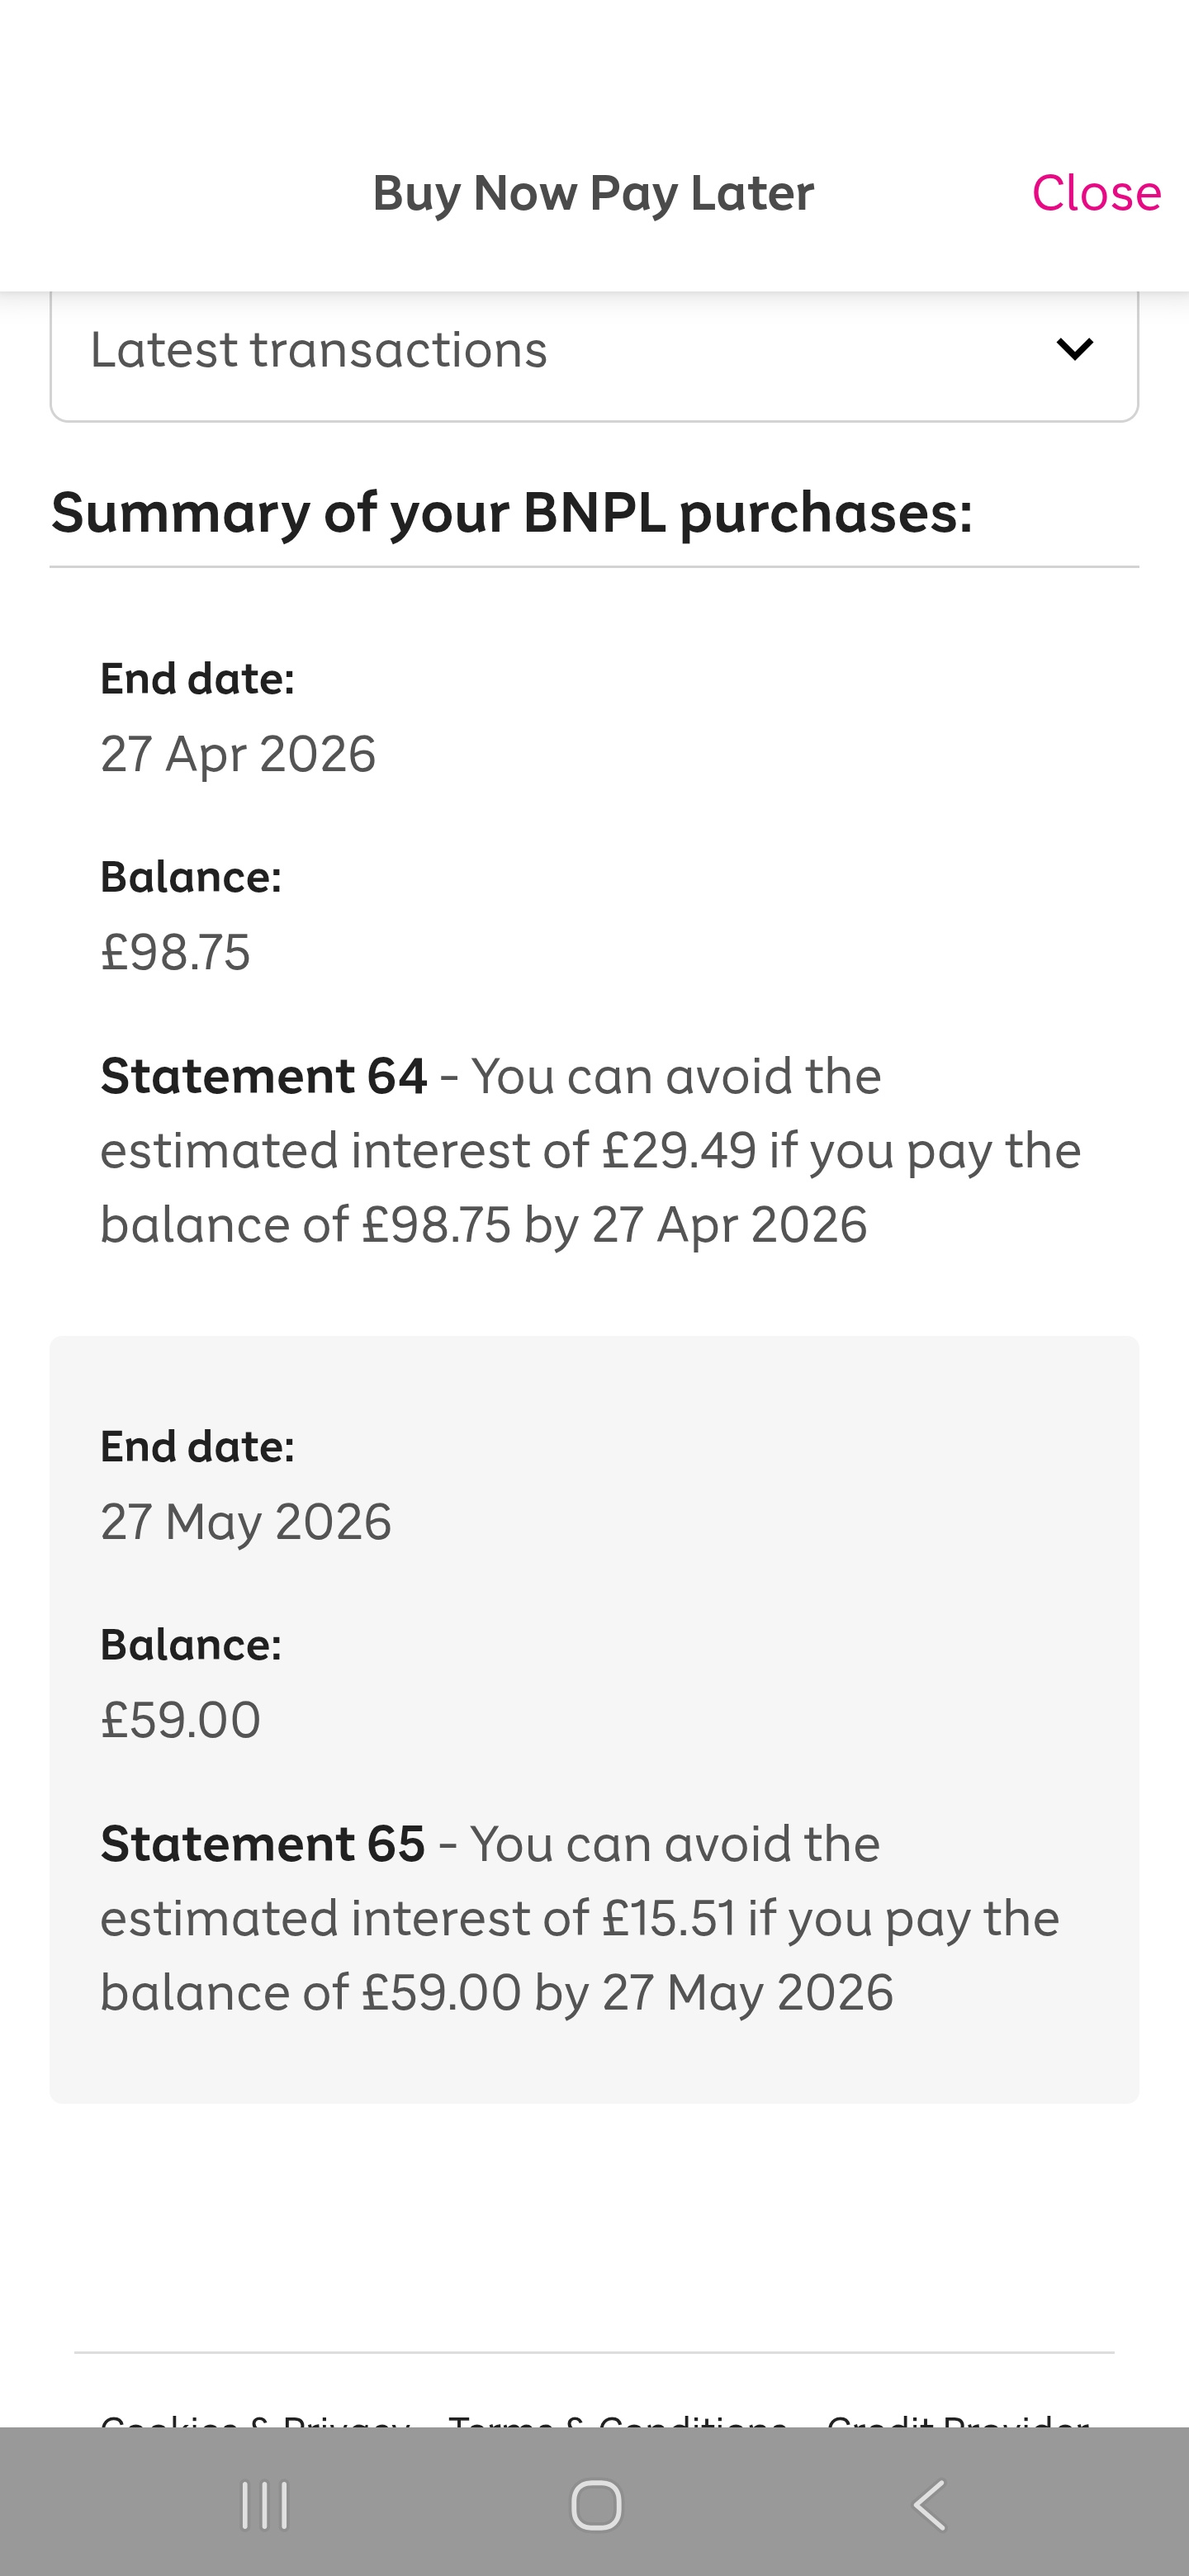This screenshot has width=1189, height=2576.
Task: Tap the £59.00 balance amount
Action: [x=181, y=1720]
